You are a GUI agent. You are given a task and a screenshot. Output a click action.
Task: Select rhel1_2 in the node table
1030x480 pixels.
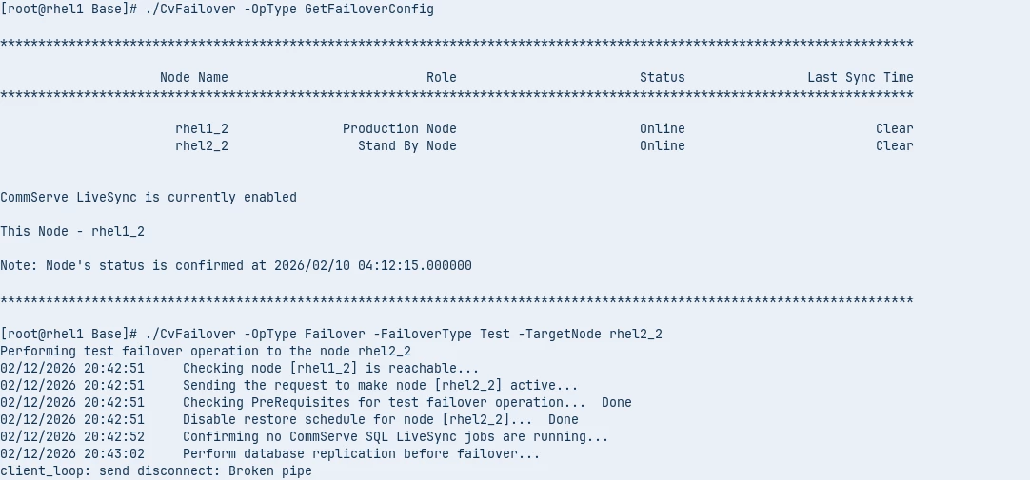coord(201,128)
